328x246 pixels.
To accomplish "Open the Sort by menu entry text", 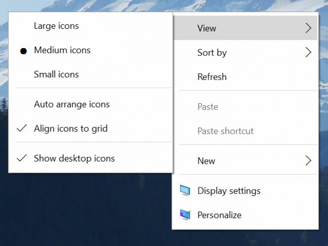I will pyautogui.click(x=212, y=53).
